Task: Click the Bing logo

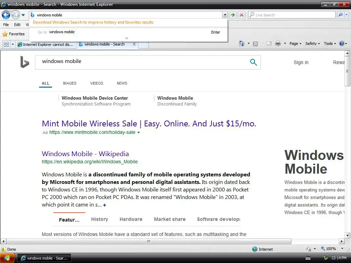Action: 25,62
